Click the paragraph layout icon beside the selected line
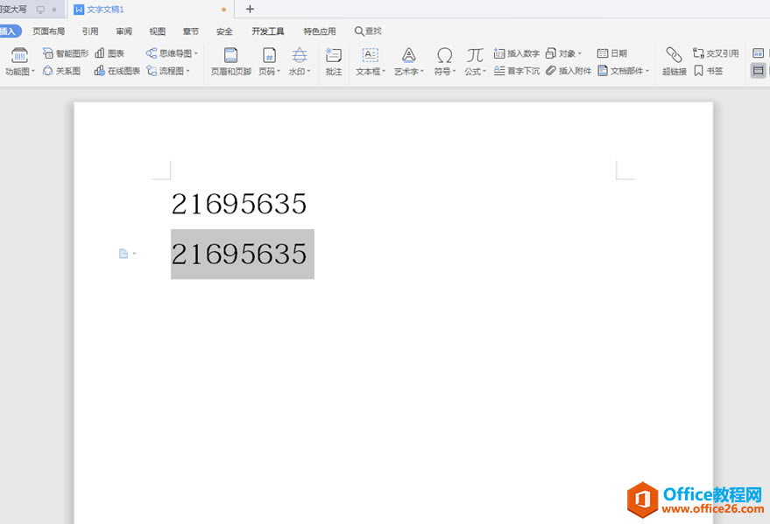The width and height of the screenshot is (770, 524). point(124,254)
